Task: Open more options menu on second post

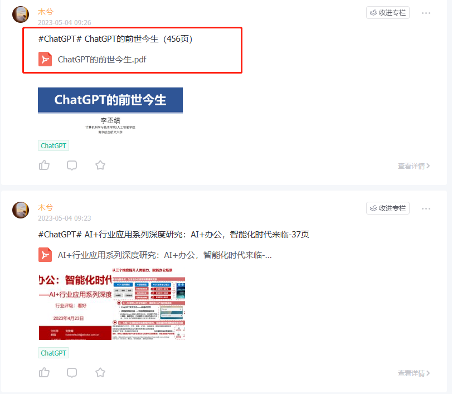Action: [x=426, y=208]
